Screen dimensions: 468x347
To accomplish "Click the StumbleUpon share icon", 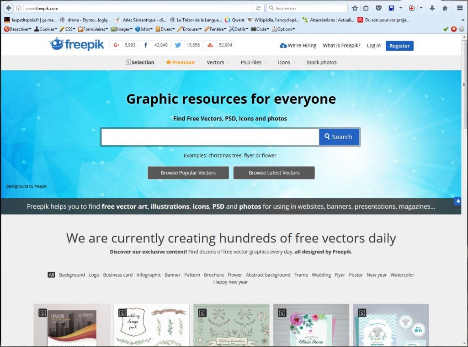I will point(210,45).
